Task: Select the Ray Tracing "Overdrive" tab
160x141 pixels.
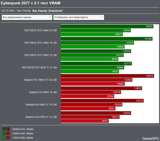Action: tap(48, 10)
